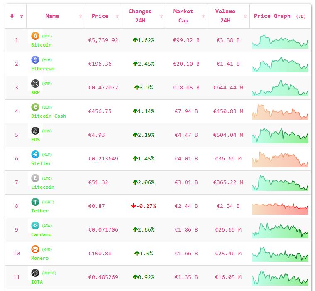This screenshot has height=291, width=315.
Task: Click the Ethereum diamond logo icon
Action: click(x=35, y=60)
